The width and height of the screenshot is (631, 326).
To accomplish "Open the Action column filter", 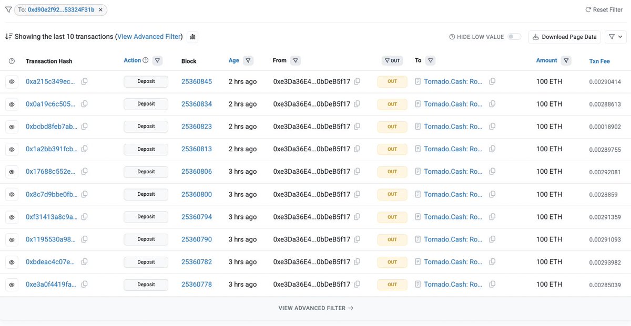I will point(157,61).
